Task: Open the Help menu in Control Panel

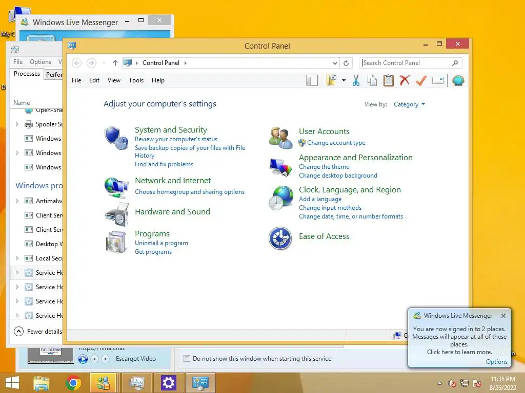Action: pyautogui.click(x=158, y=80)
